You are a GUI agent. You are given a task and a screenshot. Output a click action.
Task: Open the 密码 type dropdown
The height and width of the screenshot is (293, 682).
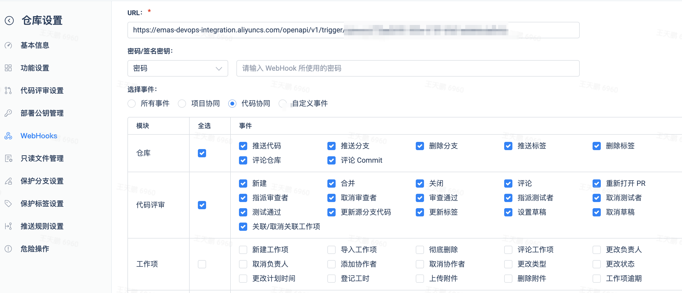pos(178,68)
